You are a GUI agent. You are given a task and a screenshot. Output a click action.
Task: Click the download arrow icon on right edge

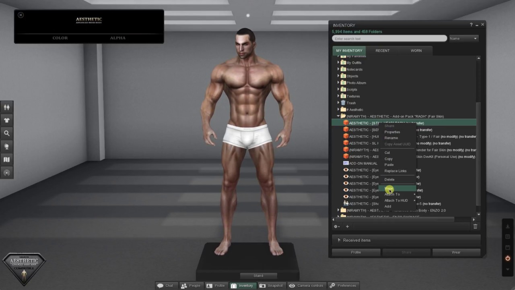coord(508,226)
